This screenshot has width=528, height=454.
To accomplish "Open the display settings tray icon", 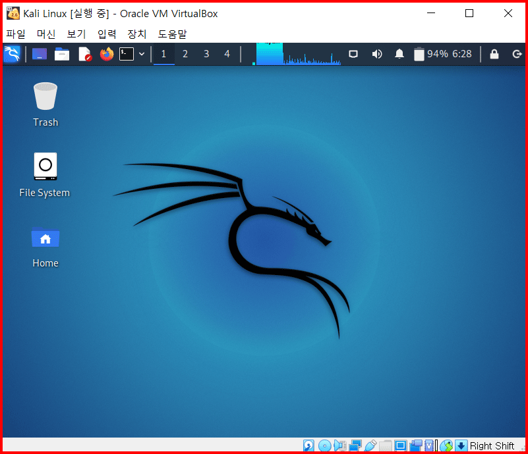I will (x=353, y=54).
